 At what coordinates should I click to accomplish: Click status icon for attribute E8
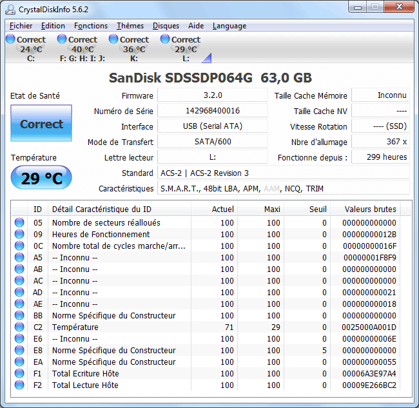19,350
